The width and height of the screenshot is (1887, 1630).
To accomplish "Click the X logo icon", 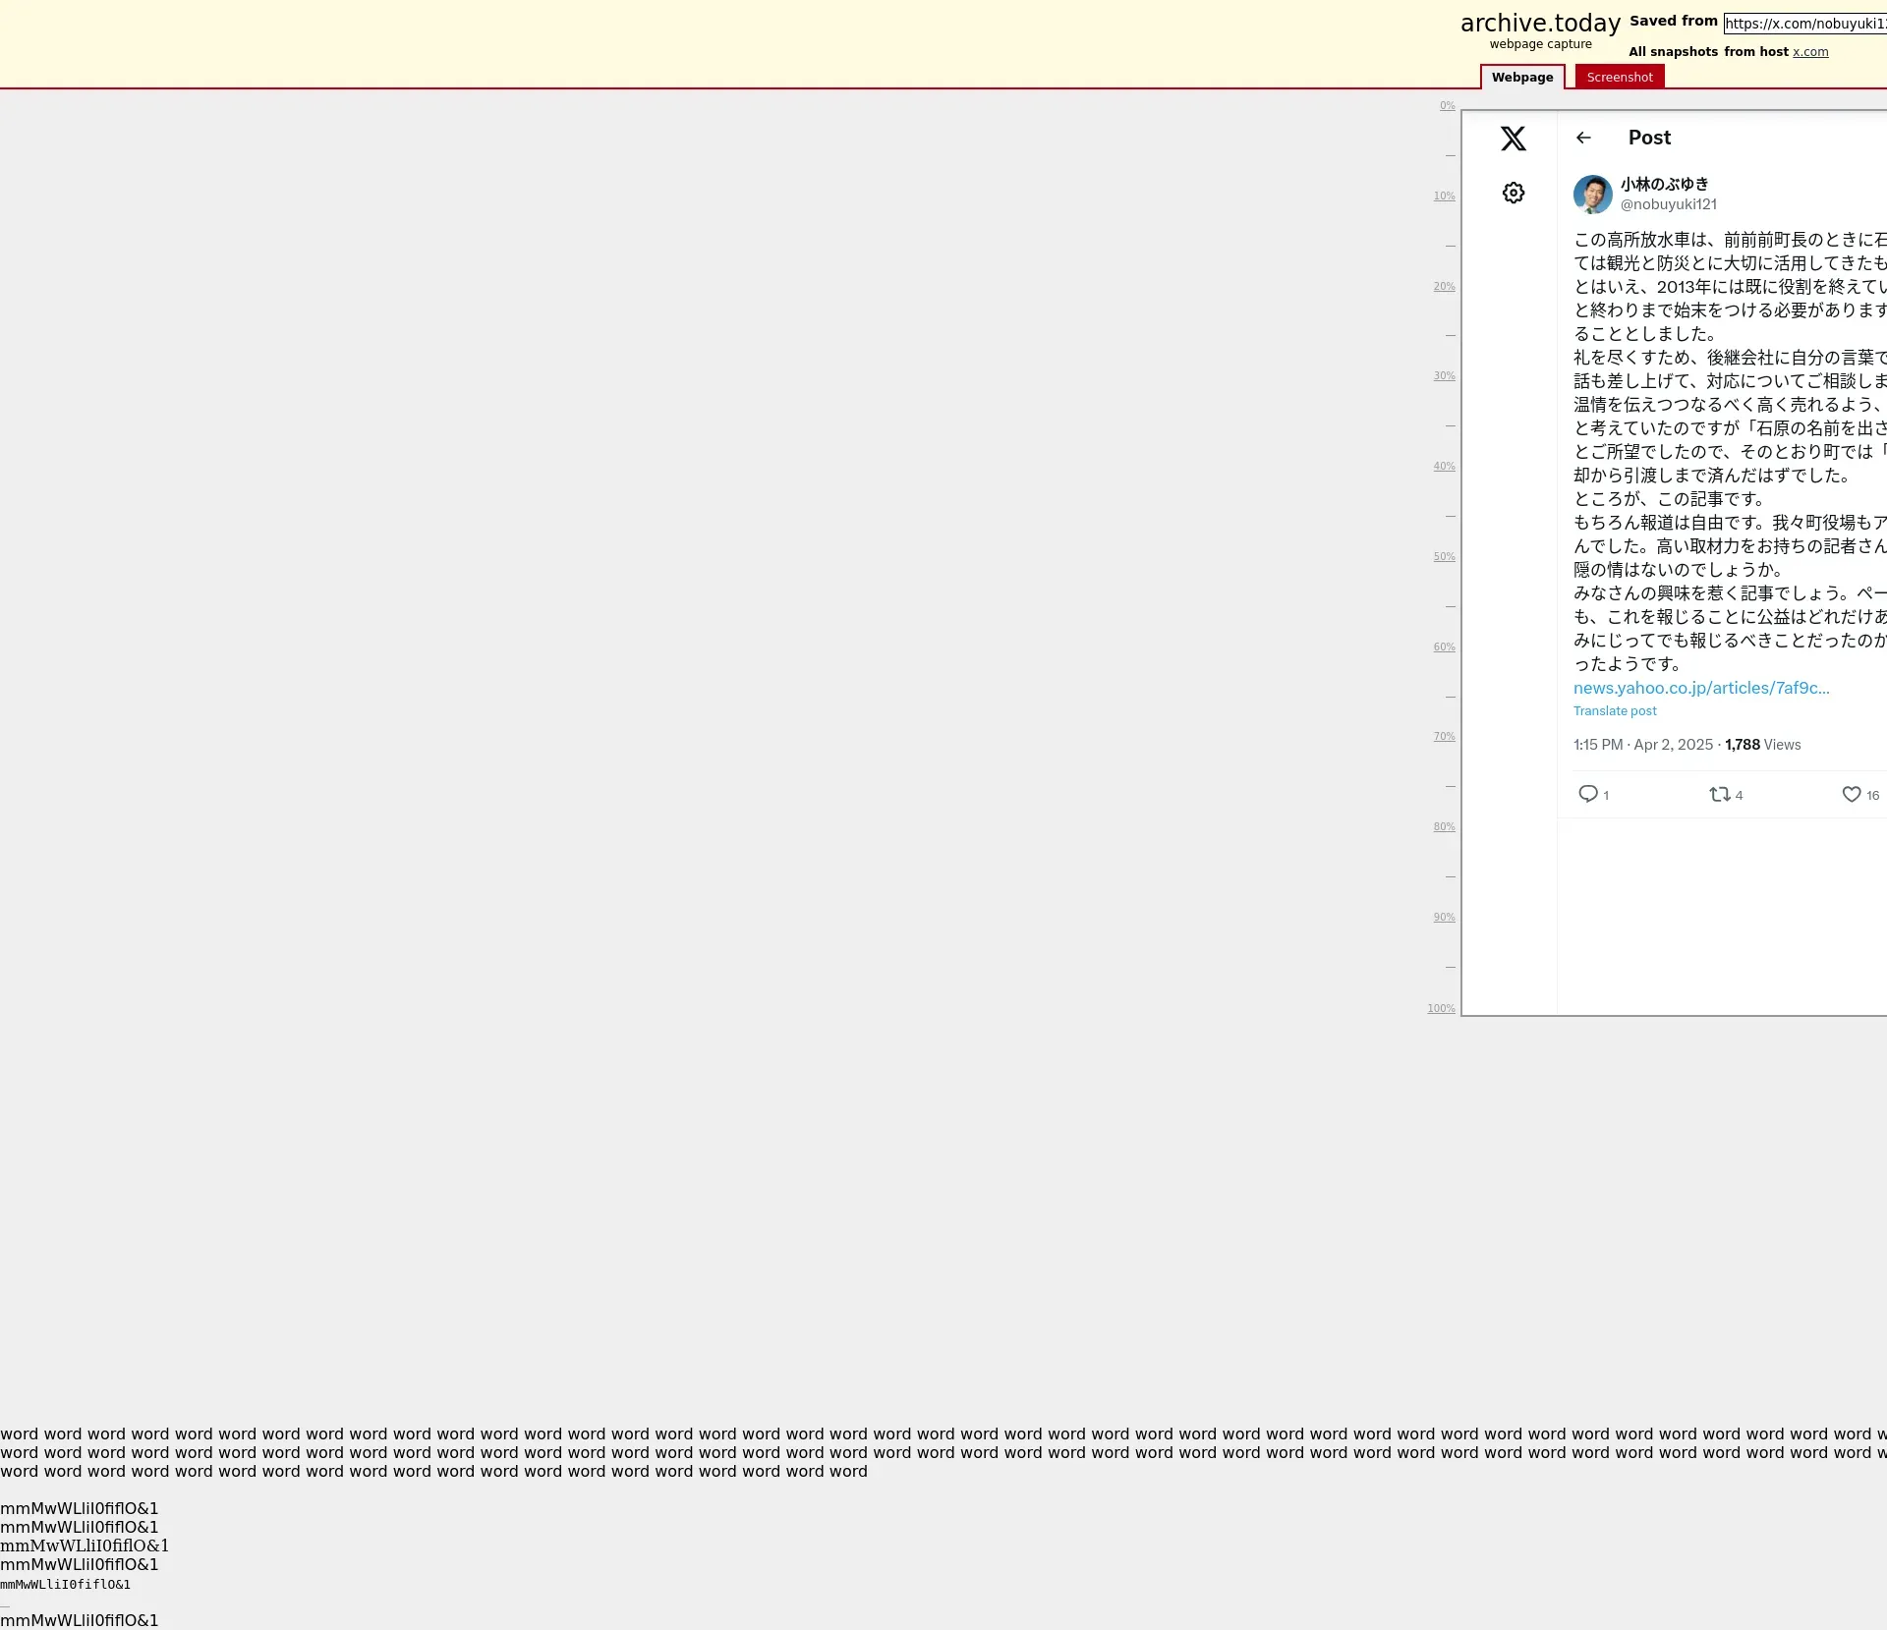I will [1513, 139].
